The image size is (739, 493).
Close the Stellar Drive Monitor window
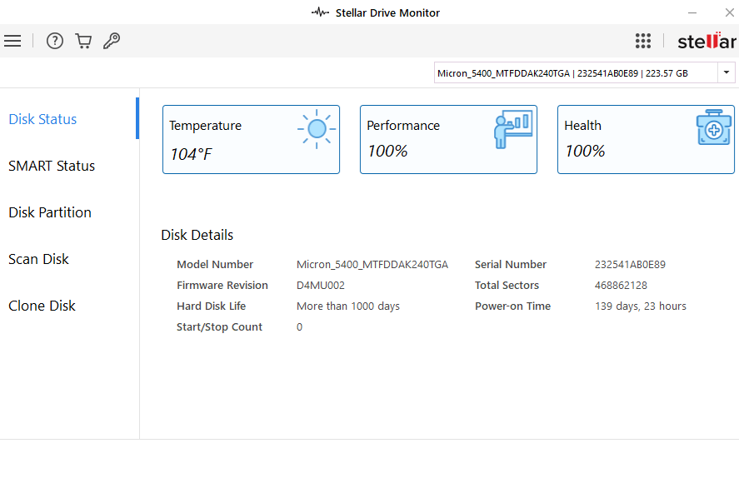click(x=729, y=12)
